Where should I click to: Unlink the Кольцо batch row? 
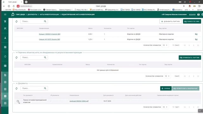click(196, 34)
